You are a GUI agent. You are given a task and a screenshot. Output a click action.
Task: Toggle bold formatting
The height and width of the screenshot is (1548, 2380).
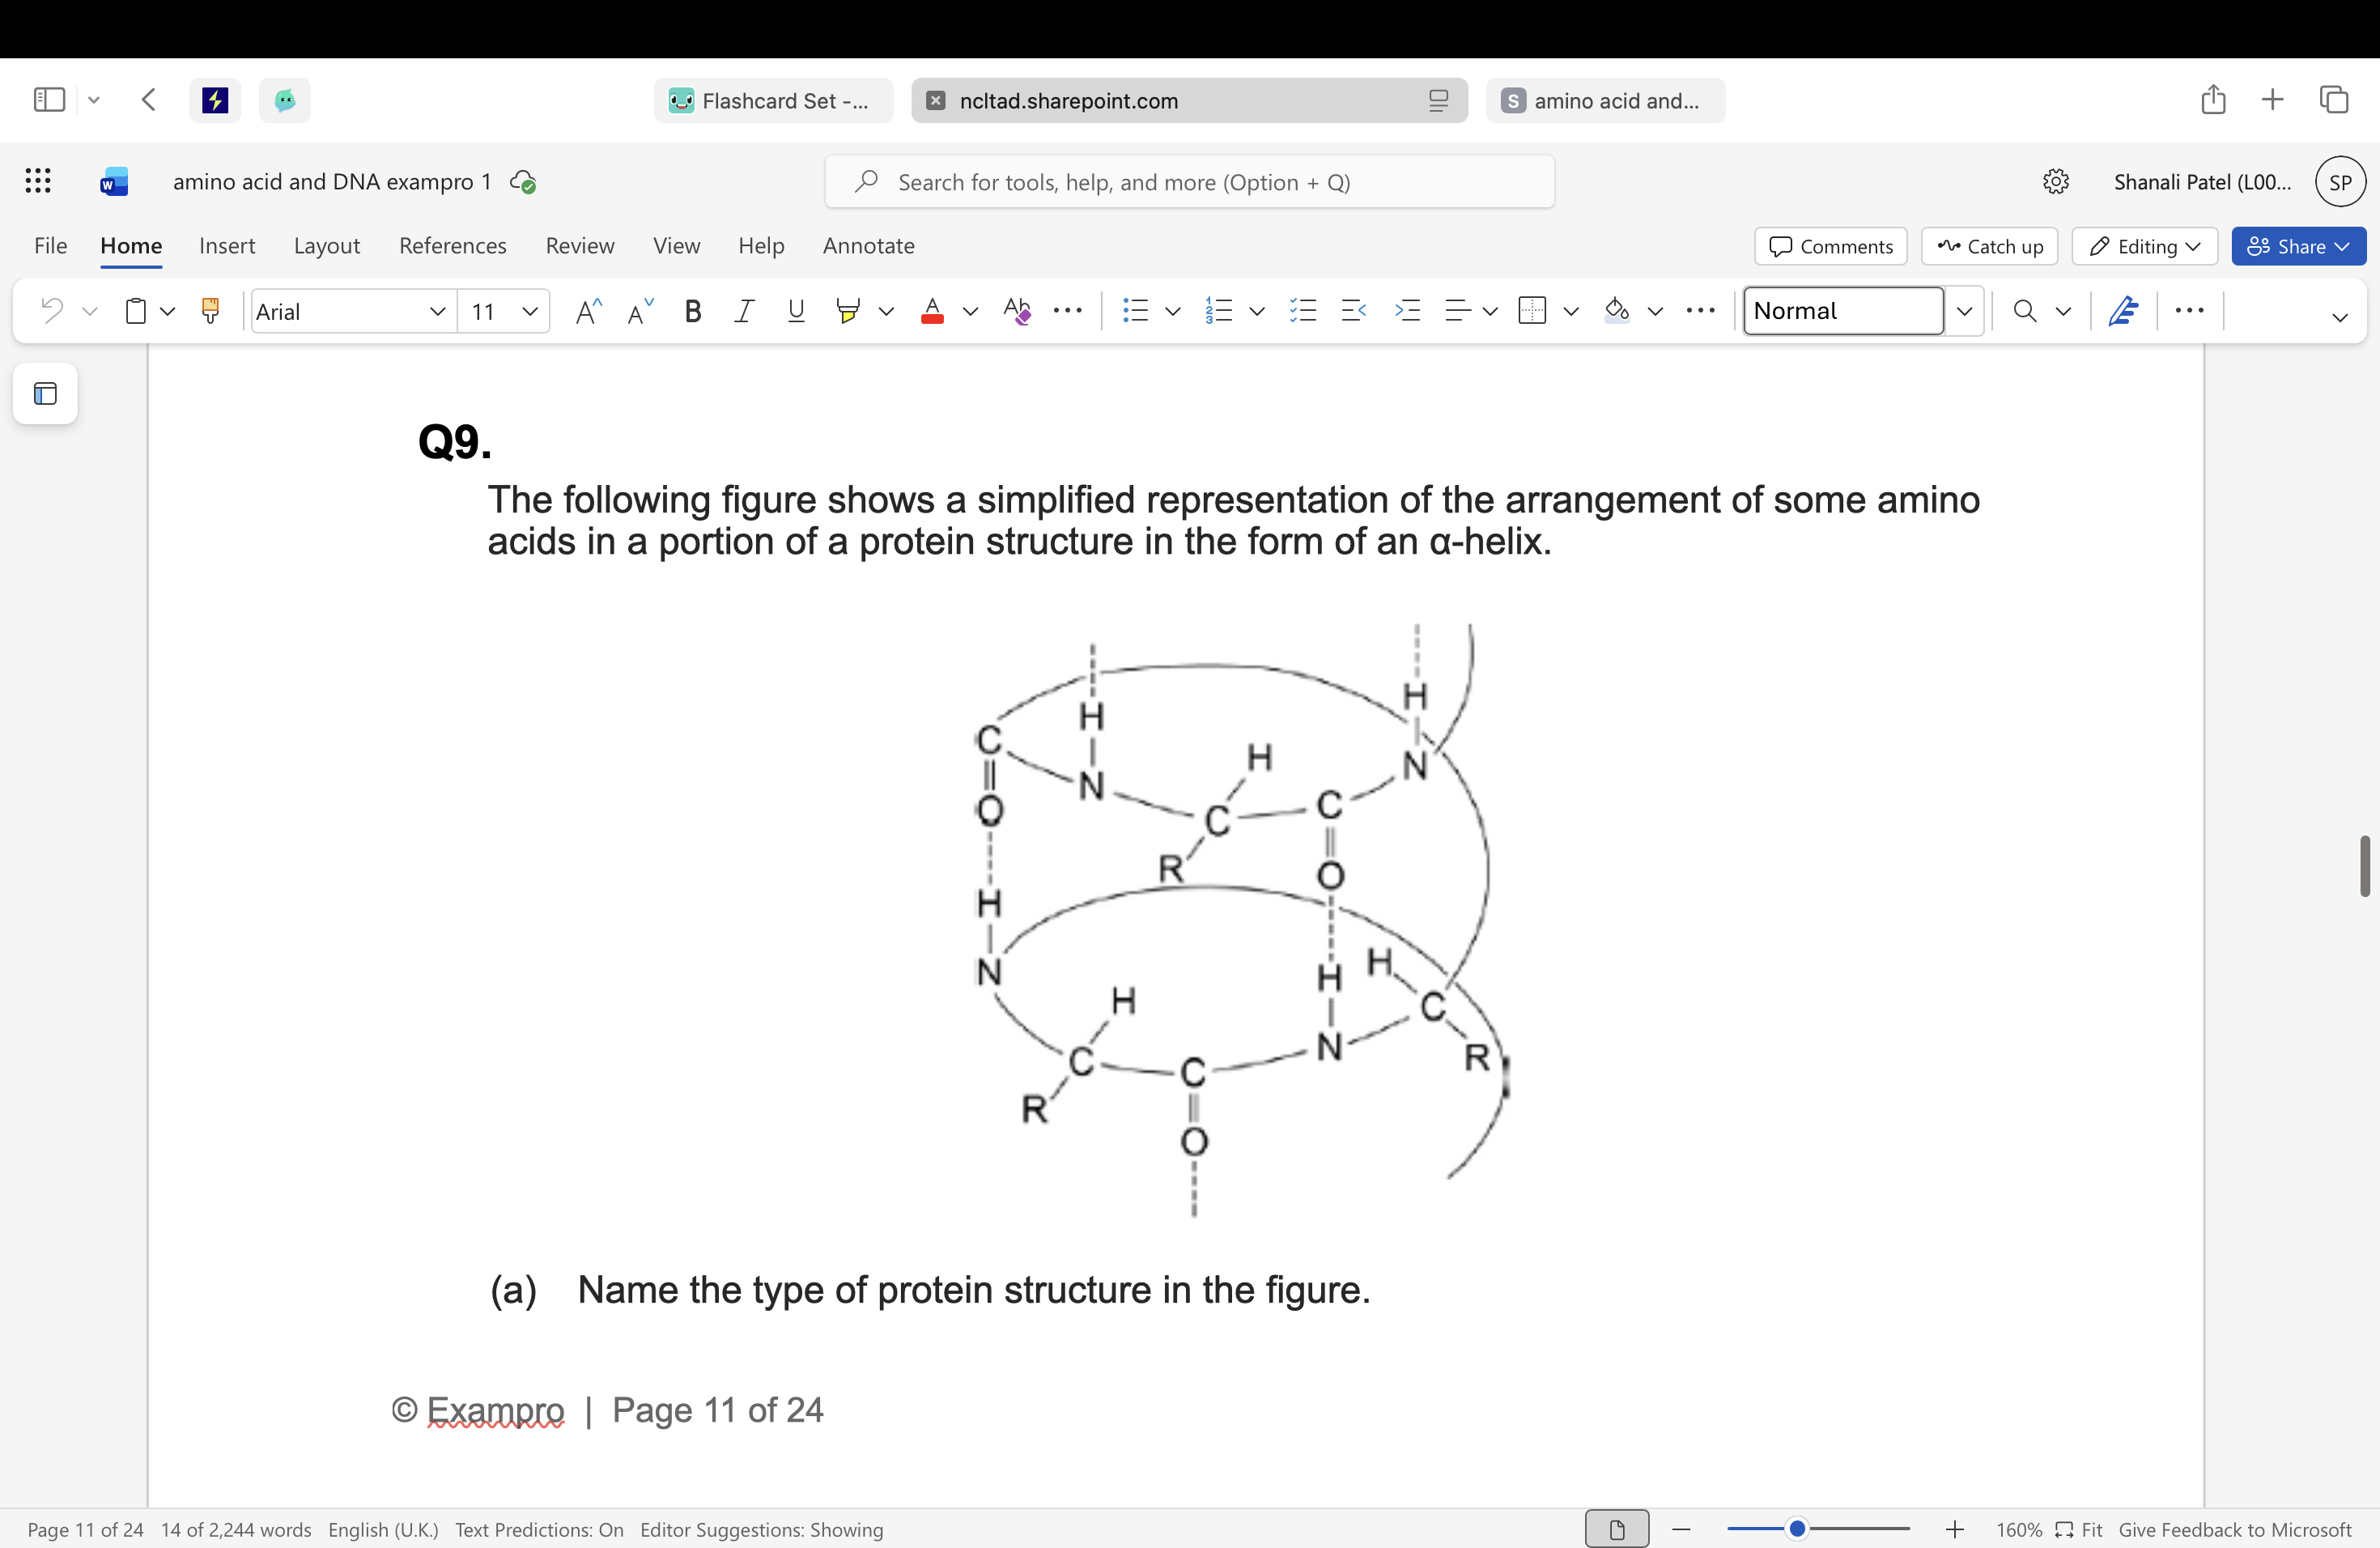point(692,311)
